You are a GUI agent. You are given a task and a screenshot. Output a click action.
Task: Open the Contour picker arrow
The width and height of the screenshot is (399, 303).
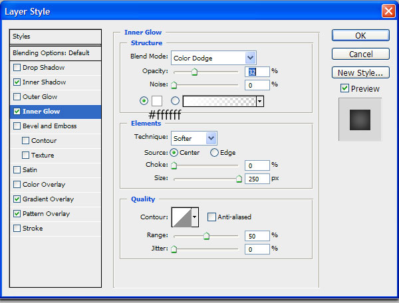[195, 217]
